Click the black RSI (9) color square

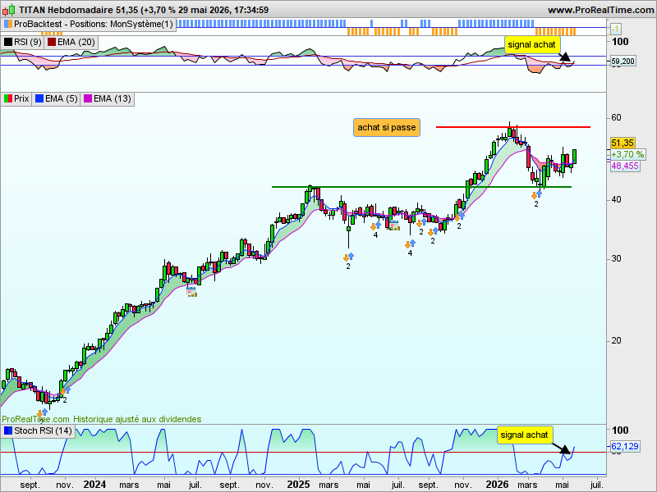pyautogui.click(x=8, y=43)
